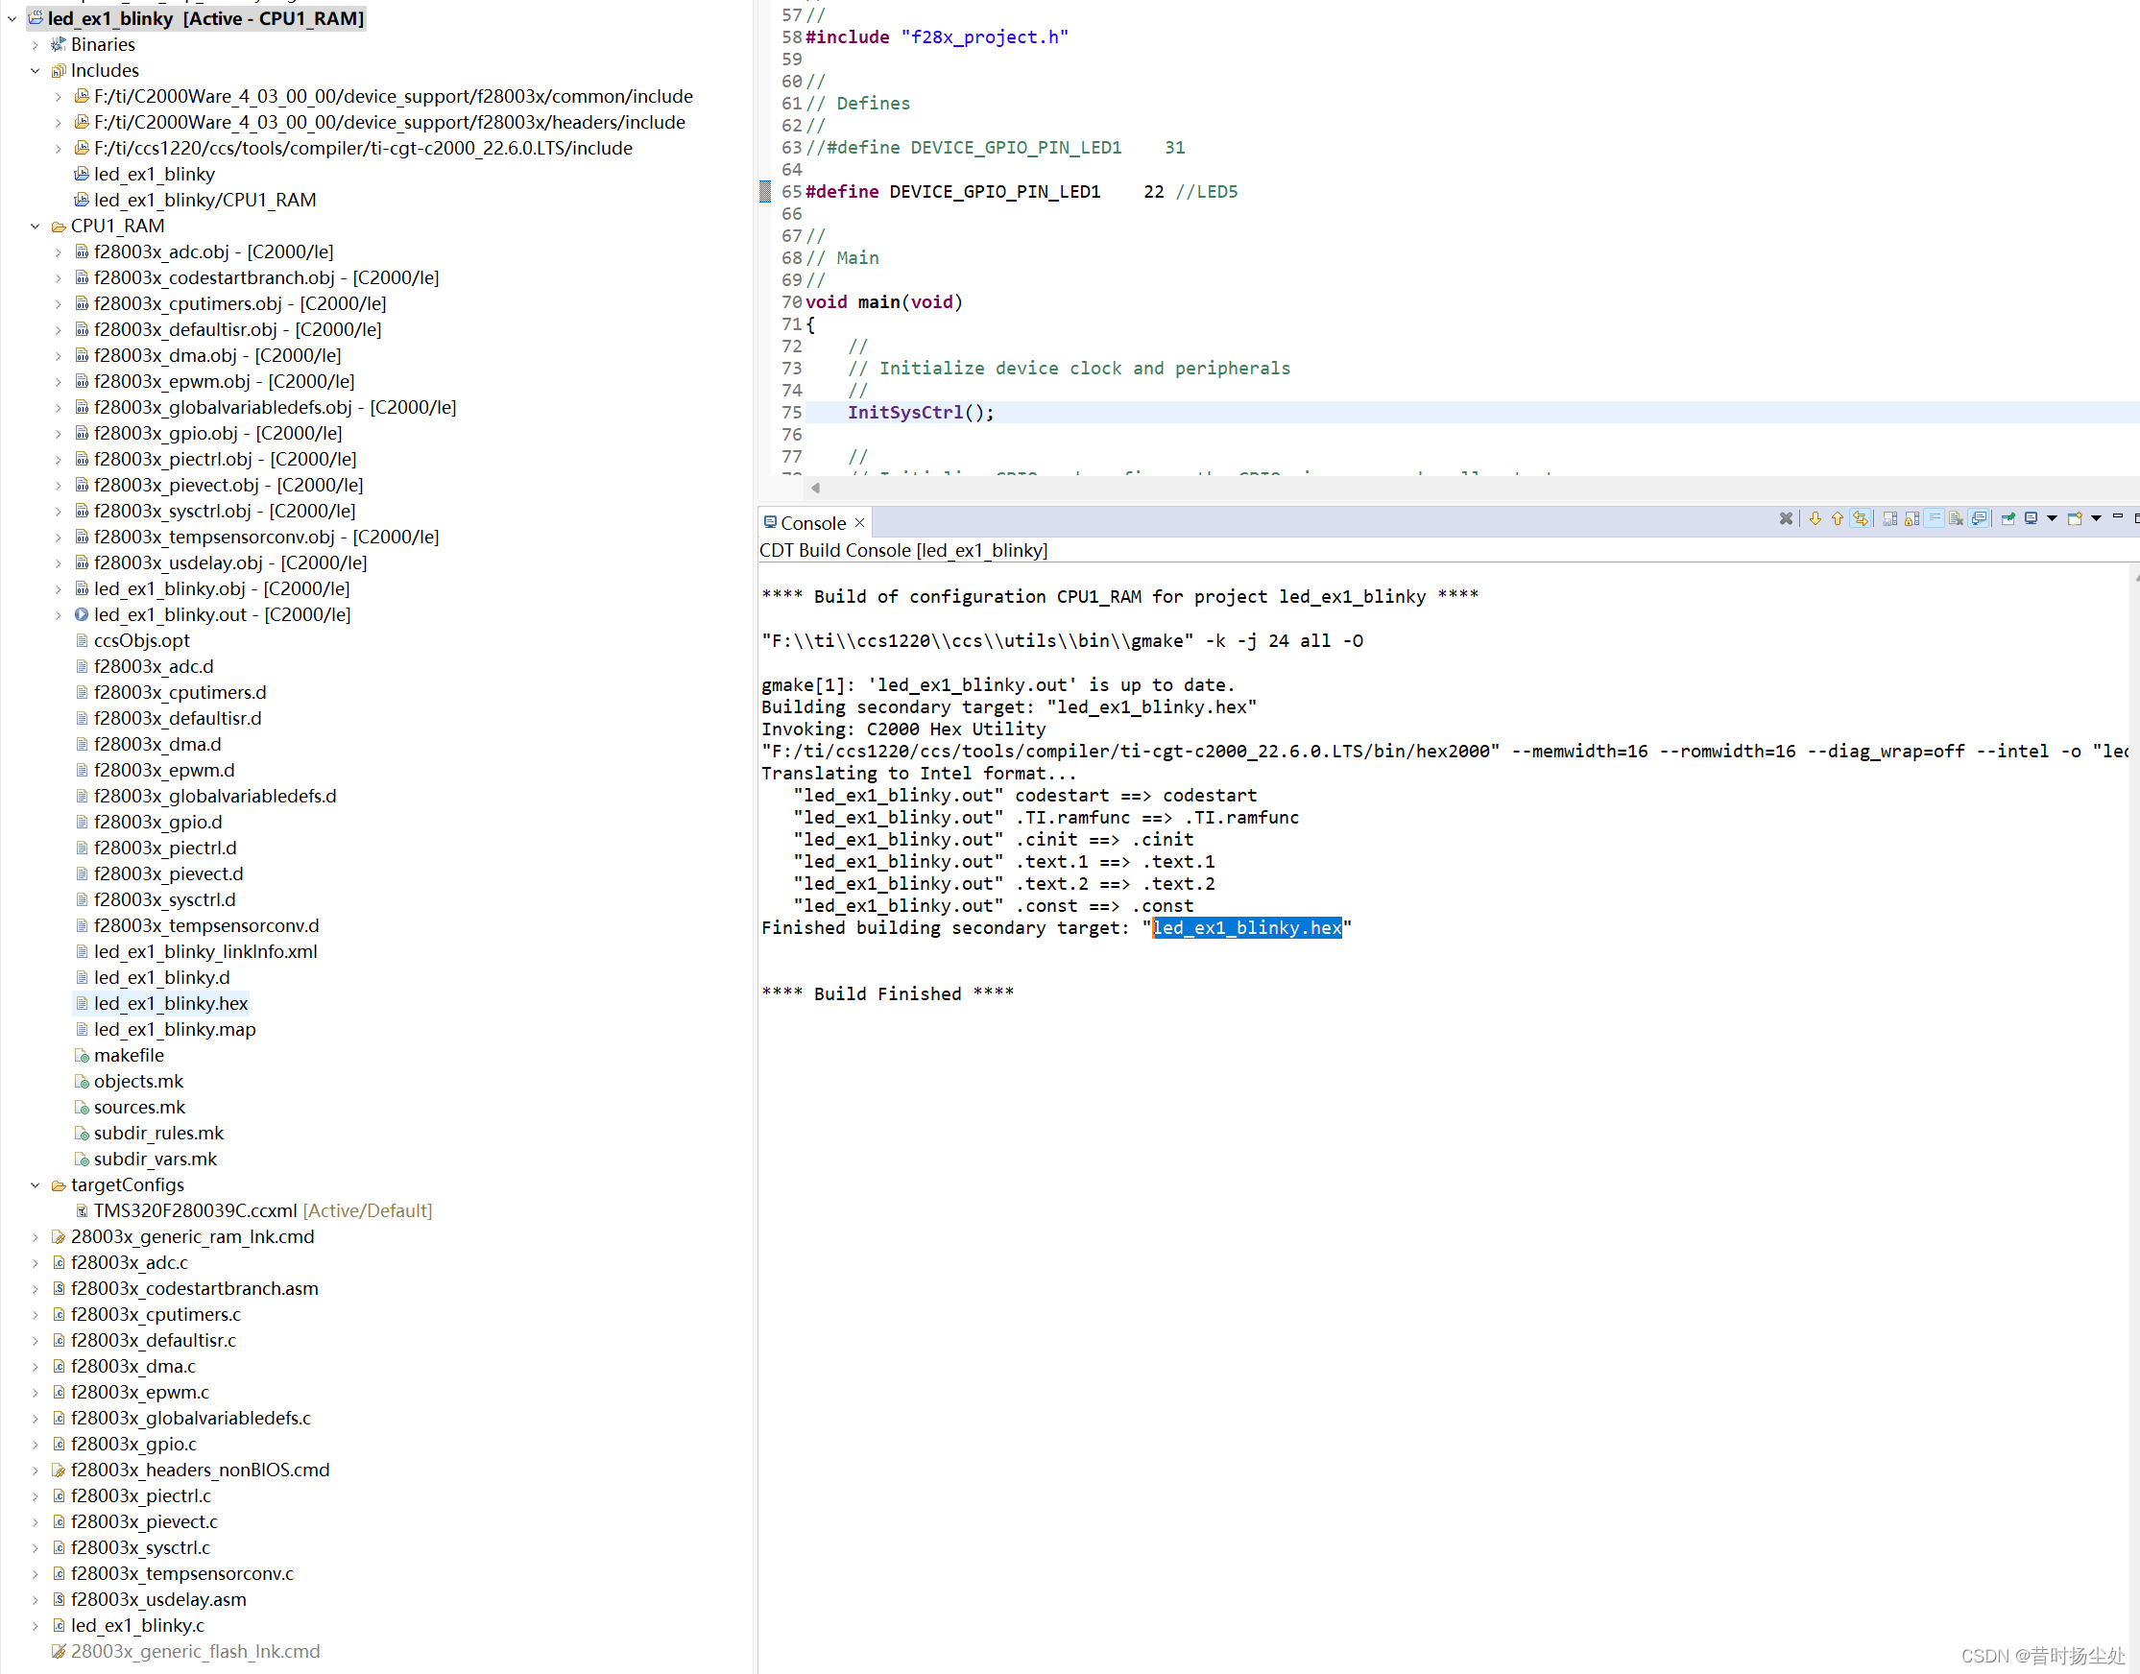This screenshot has width=2140, height=1674.
Task: Click the Display Selected Console monitor icon
Action: [x=2032, y=518]
